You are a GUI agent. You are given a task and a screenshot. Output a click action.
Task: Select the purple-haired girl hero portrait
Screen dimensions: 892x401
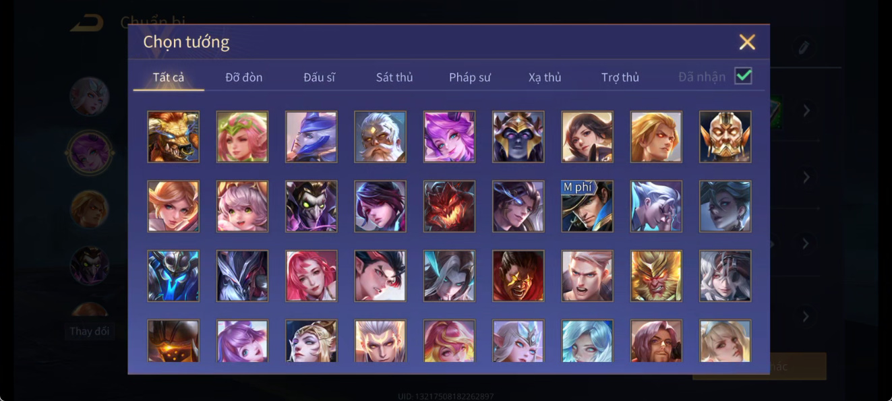pyautogui.click(x=449, y=137)
